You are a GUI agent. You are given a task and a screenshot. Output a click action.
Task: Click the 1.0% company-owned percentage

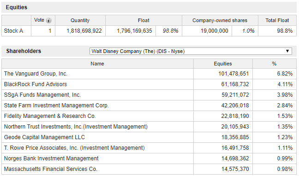(x=248, y=31)
